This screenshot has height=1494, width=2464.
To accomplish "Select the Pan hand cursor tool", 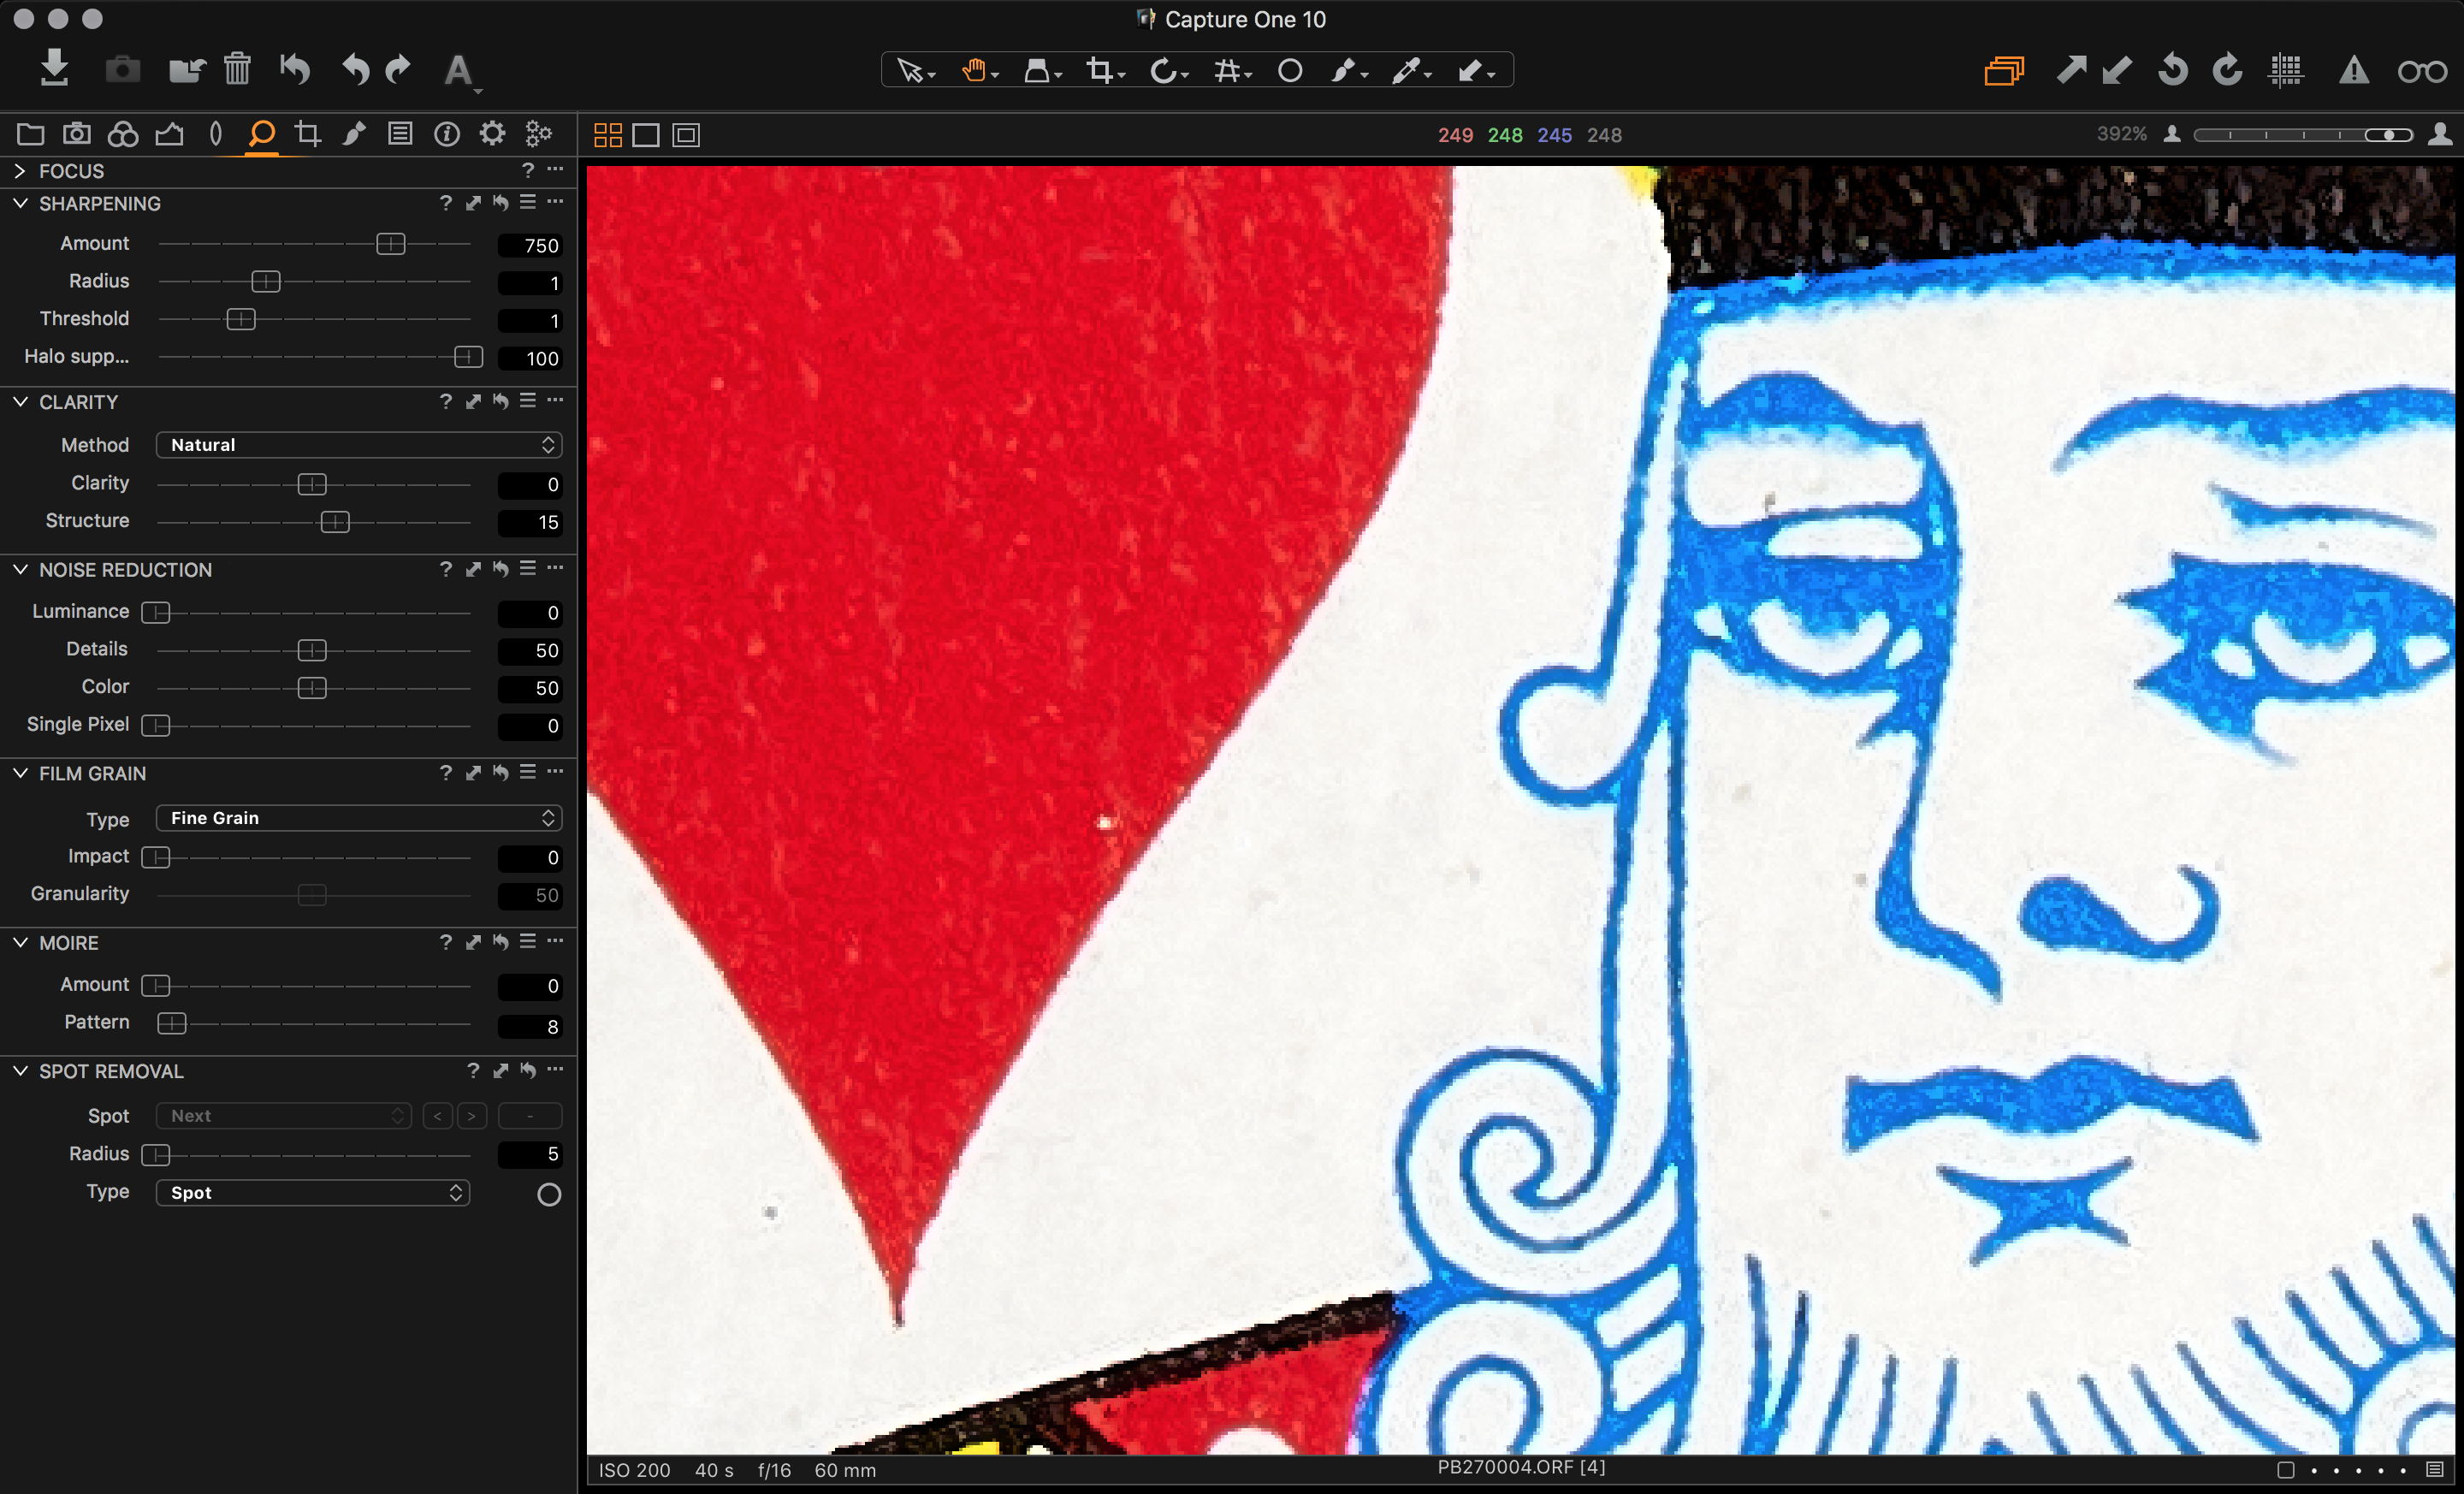I will click(x=974, y=71).
